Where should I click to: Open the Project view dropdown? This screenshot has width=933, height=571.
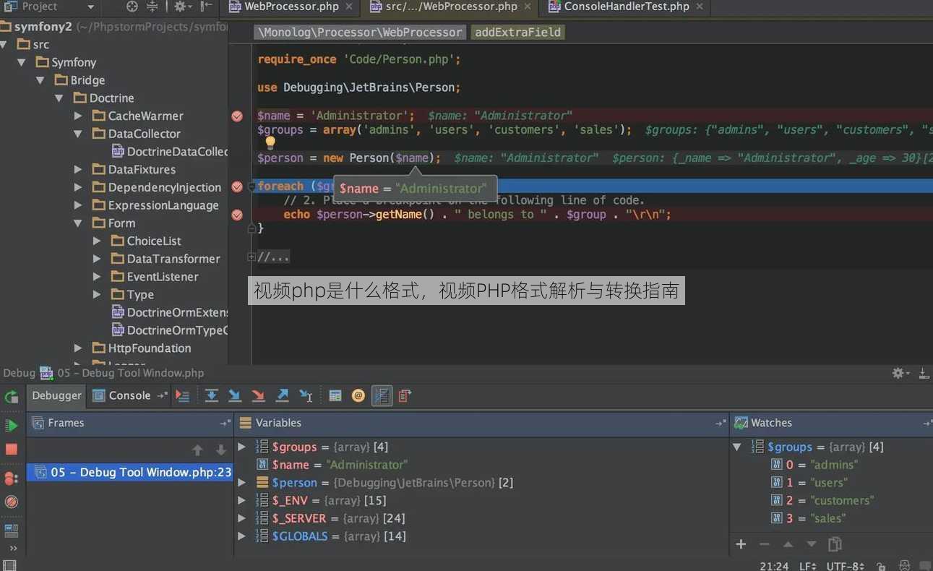point(90,7)
